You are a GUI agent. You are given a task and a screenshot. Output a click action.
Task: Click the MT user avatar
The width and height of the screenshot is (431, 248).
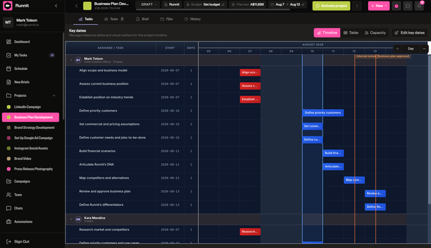tap(8, 23)
